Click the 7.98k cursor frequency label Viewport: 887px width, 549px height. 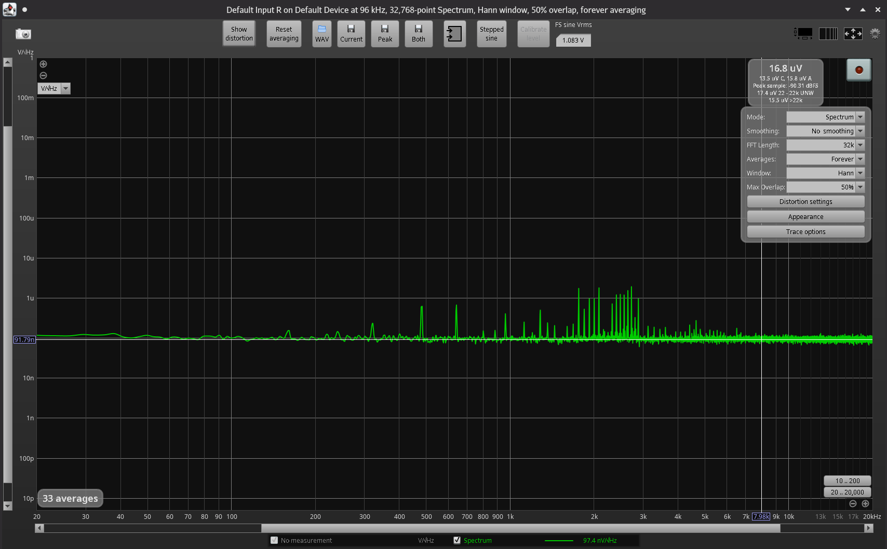click(761, 517)
